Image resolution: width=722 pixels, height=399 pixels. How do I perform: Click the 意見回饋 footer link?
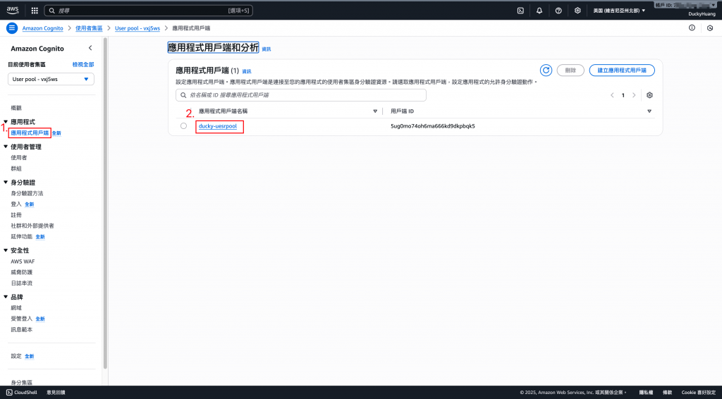(x=56, y=393)
